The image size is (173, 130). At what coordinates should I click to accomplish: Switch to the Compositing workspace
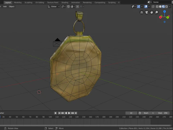(100, 3)
